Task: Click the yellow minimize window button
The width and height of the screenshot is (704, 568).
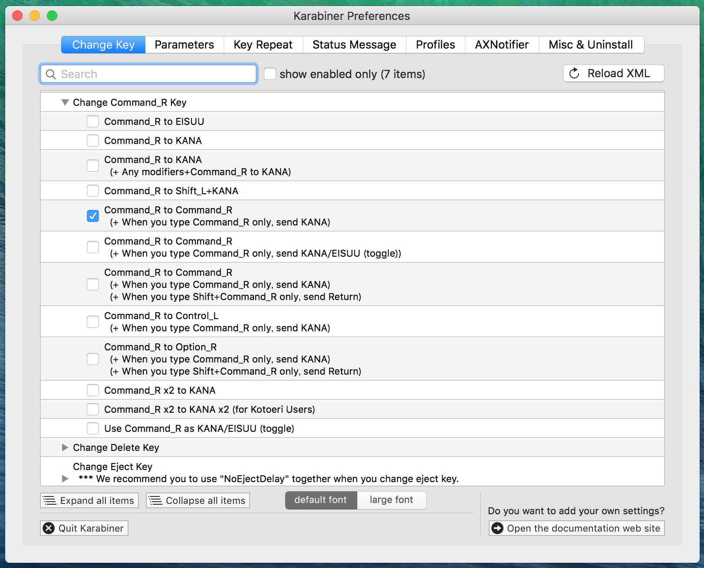Action: click(35, 16)
